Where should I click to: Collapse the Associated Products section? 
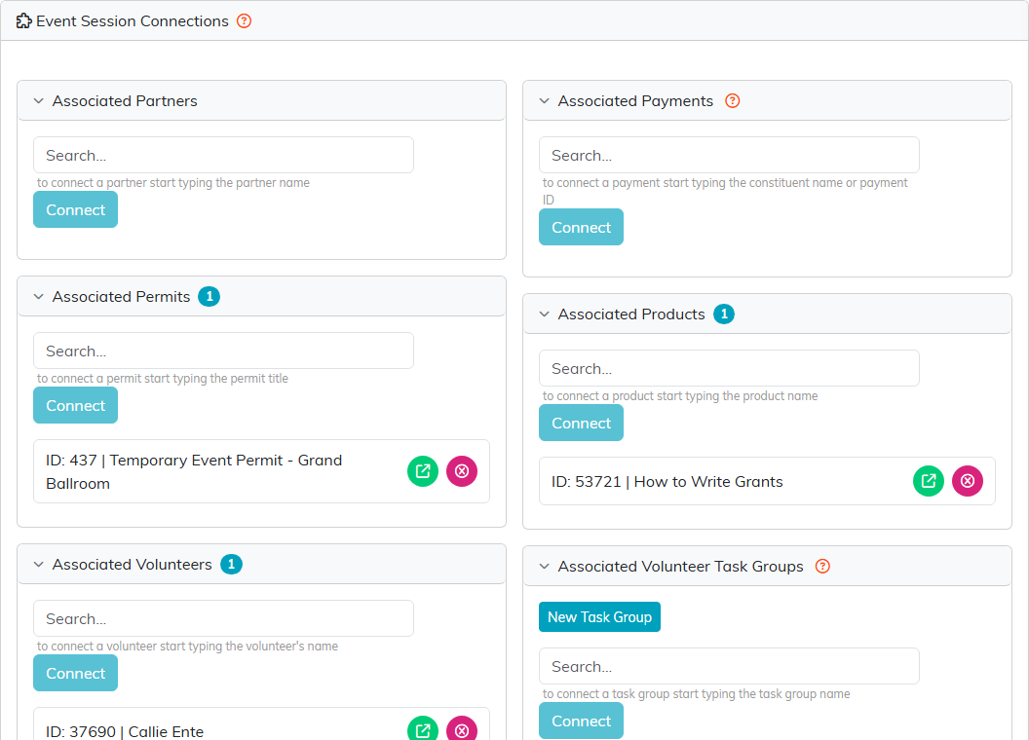click(x=544, y=314)
